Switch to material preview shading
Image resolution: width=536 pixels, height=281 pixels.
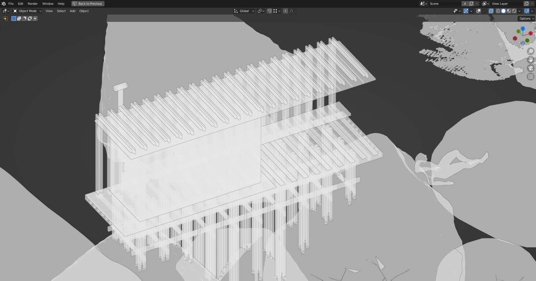coord(509,11)
